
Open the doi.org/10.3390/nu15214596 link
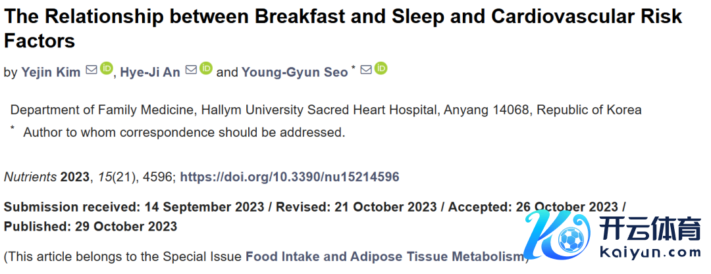pos(290,177)
